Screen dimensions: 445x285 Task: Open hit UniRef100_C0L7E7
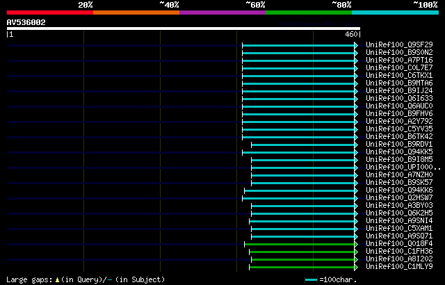pyautogui.click(x=399, y=68)
